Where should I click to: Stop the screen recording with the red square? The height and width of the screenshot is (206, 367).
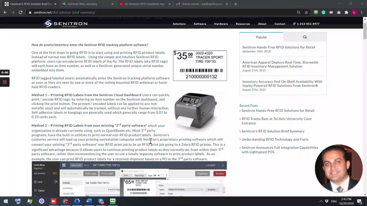(5, 82)
